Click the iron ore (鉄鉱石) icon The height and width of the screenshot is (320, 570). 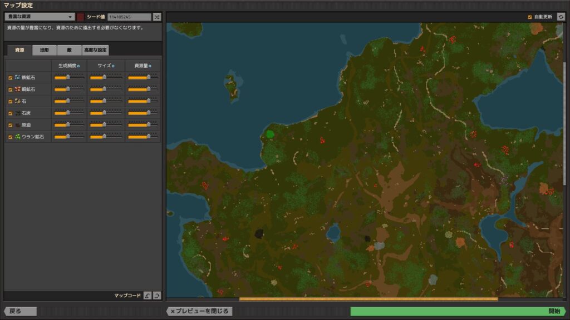17,77
